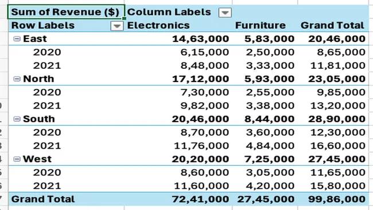This screenshot has width=373, height=210.
Task: Select West Furniture total 7,25,000
Action: 270,159
